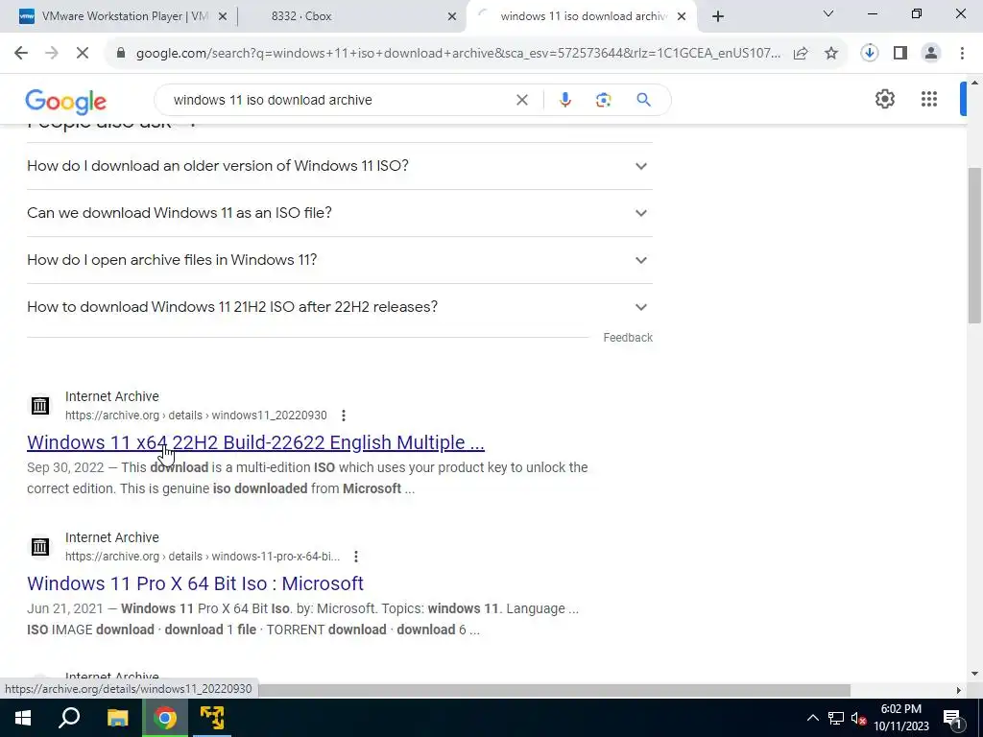Screen dimensions: 983x737
Task: Expand 'How do I open archive files' question
Action: (339, 260)
